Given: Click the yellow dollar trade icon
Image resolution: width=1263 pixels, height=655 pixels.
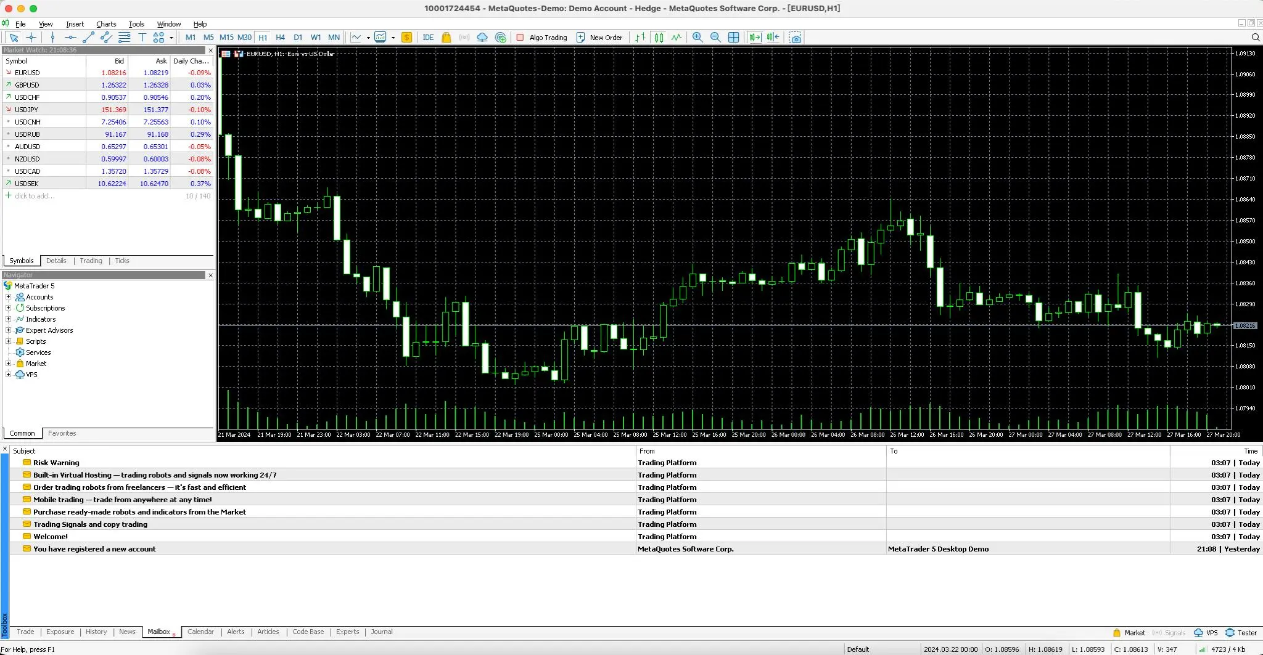Looking at the screenshot, I should click(x=406, y=38).
